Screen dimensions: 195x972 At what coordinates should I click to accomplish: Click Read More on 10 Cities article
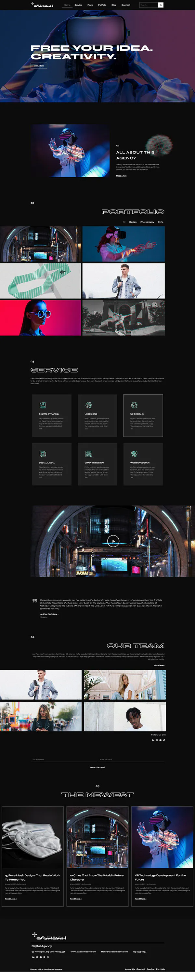coord(75,899)
